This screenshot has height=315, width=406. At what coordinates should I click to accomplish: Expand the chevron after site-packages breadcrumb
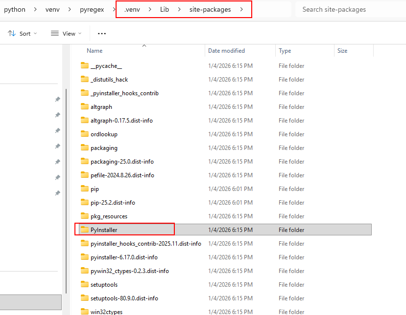click(241, 10)
